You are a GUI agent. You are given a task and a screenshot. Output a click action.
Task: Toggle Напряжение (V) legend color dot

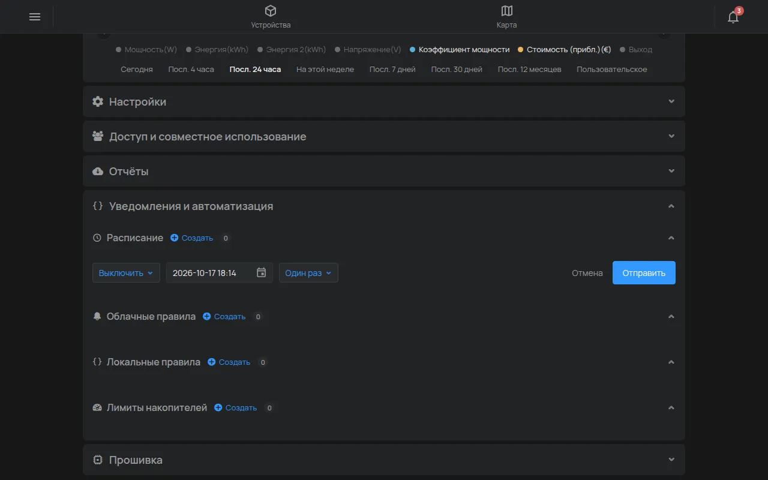point(338,50)
